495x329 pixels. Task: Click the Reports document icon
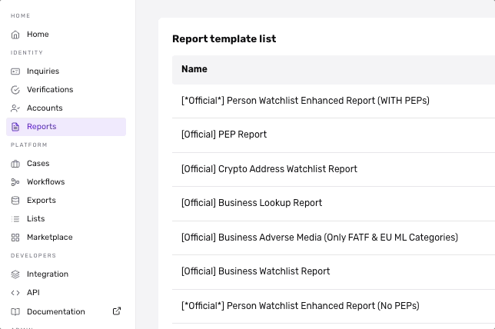click(16, 127)
